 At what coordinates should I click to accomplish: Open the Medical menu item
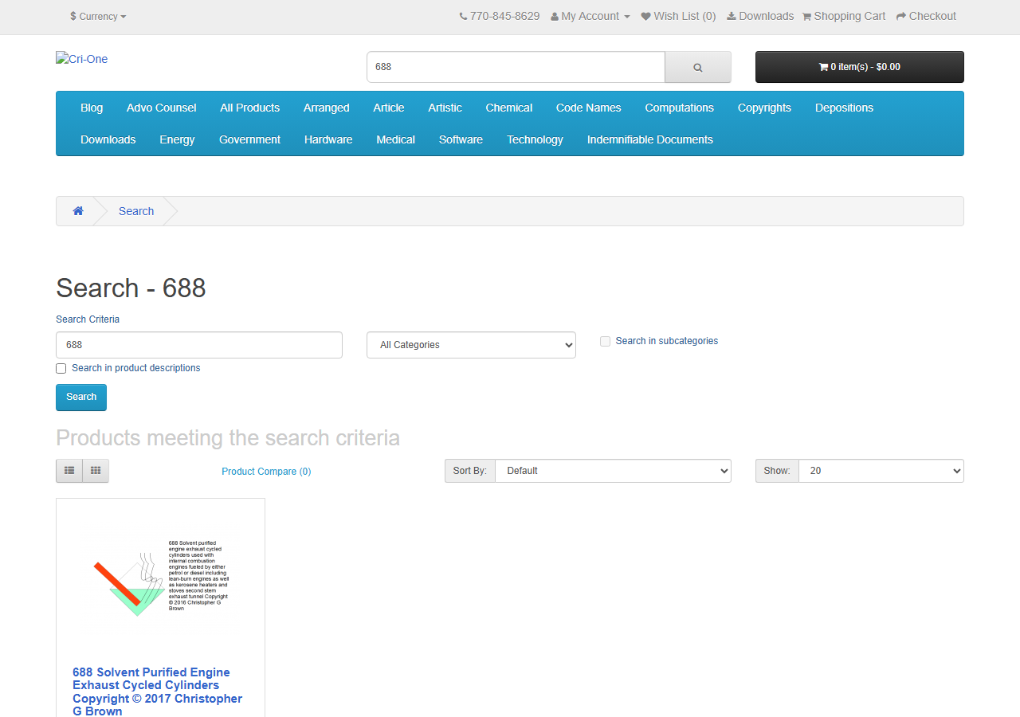(396, 139)
